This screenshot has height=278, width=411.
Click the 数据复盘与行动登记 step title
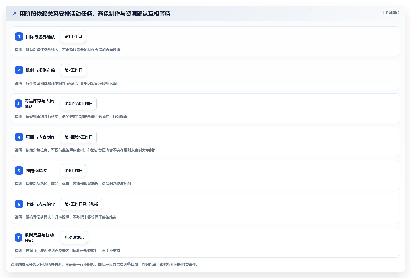(x=39, y=238)
